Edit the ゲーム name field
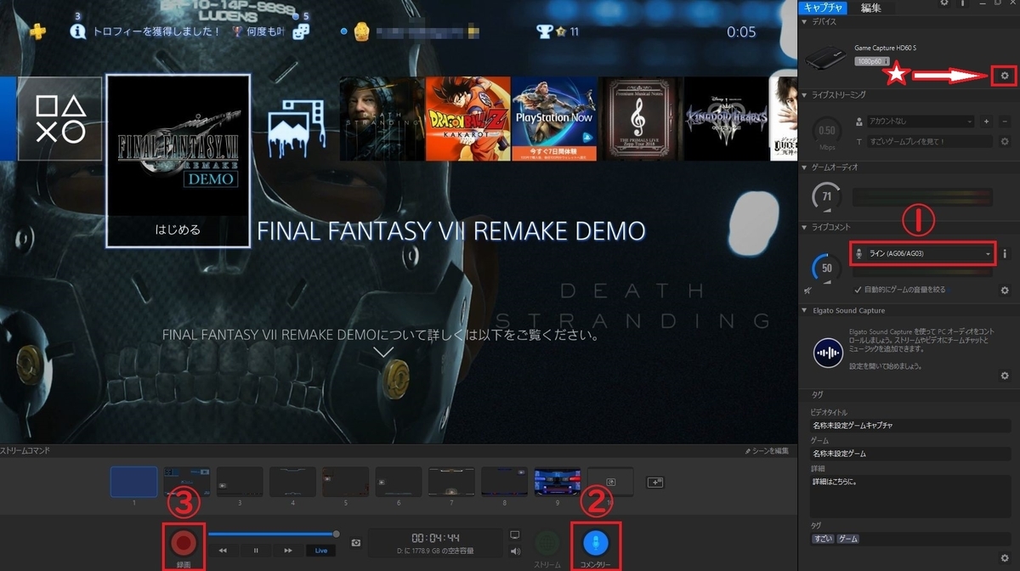The width and height of the screenshot is (1020, 571). coord(910,453)
